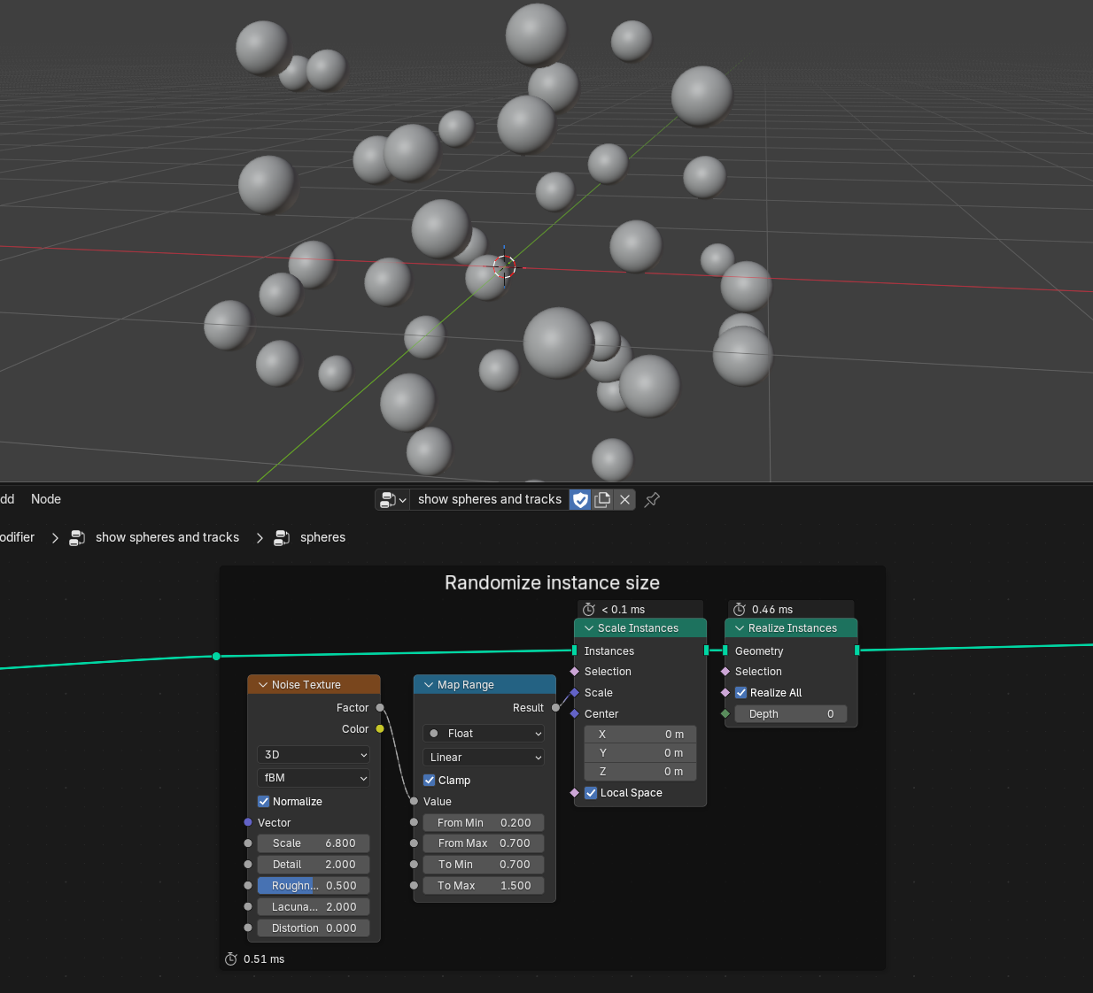Viewport: 1093px width, 993px height.
Task: Untick the Local Space checkbox
Action: pos(591,793)
